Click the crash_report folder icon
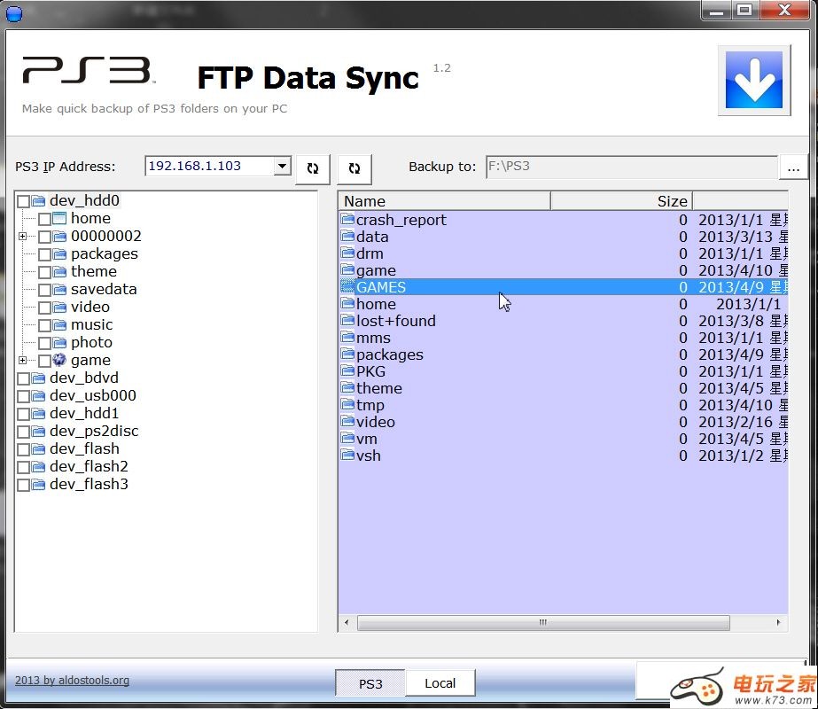 tap(348, 220)
